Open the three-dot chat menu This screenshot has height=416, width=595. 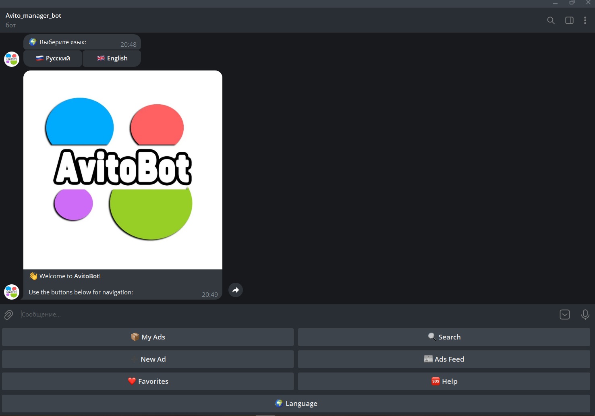pyautogui.click(x=585, y=20)
